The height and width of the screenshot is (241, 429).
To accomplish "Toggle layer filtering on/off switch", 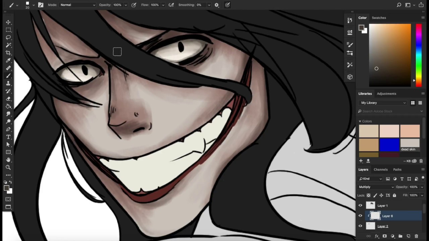I will click(x=423, y=178).
